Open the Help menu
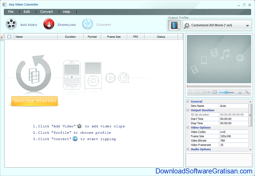Viewport: 255px width, 176px height. (67, 12)
